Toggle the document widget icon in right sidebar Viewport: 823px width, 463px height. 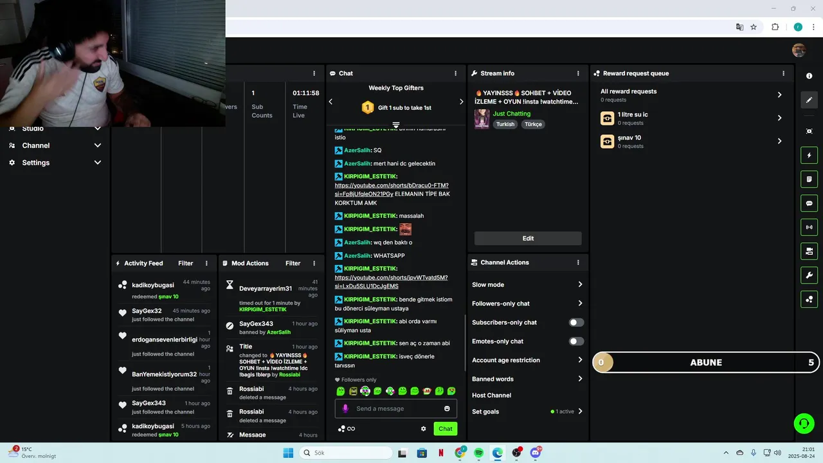pyautogui.click(x=809, y=179)
